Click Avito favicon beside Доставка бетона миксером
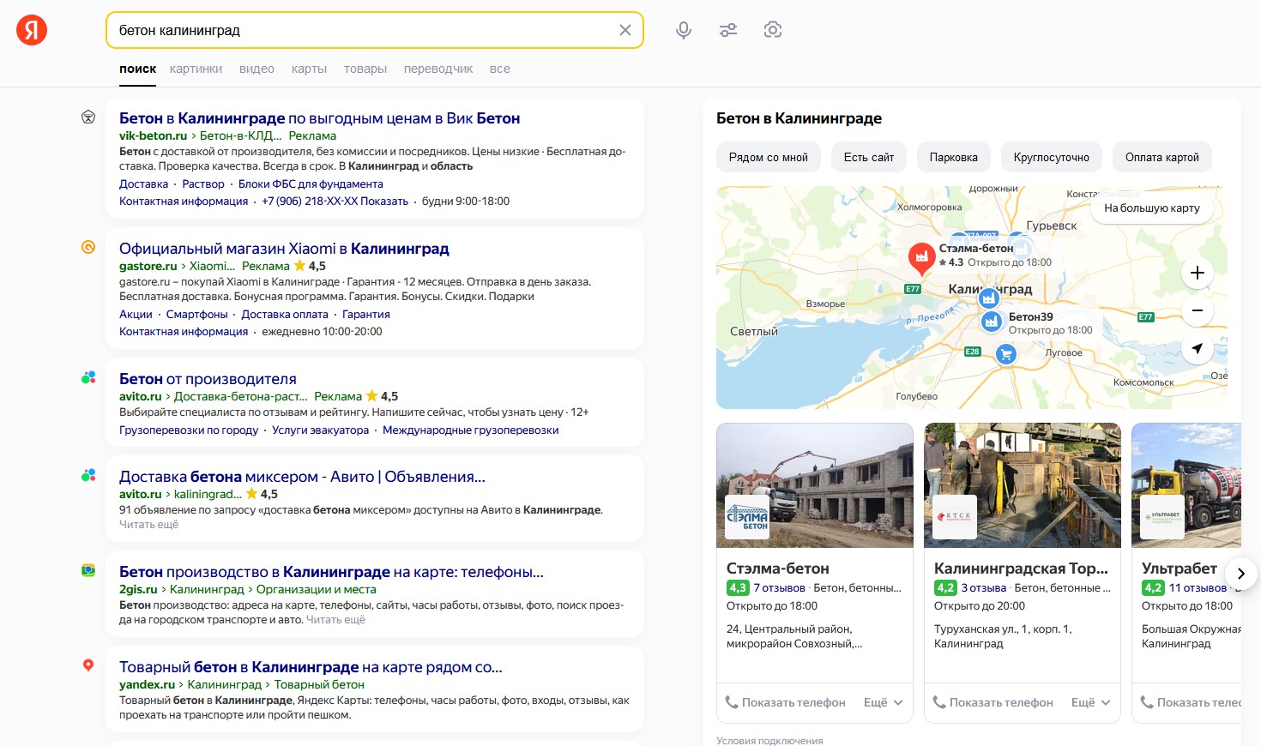Screen dimensions: 1261x746 click(x=88, y=475)
